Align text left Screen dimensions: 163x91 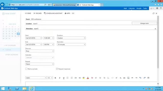[96, 78]
